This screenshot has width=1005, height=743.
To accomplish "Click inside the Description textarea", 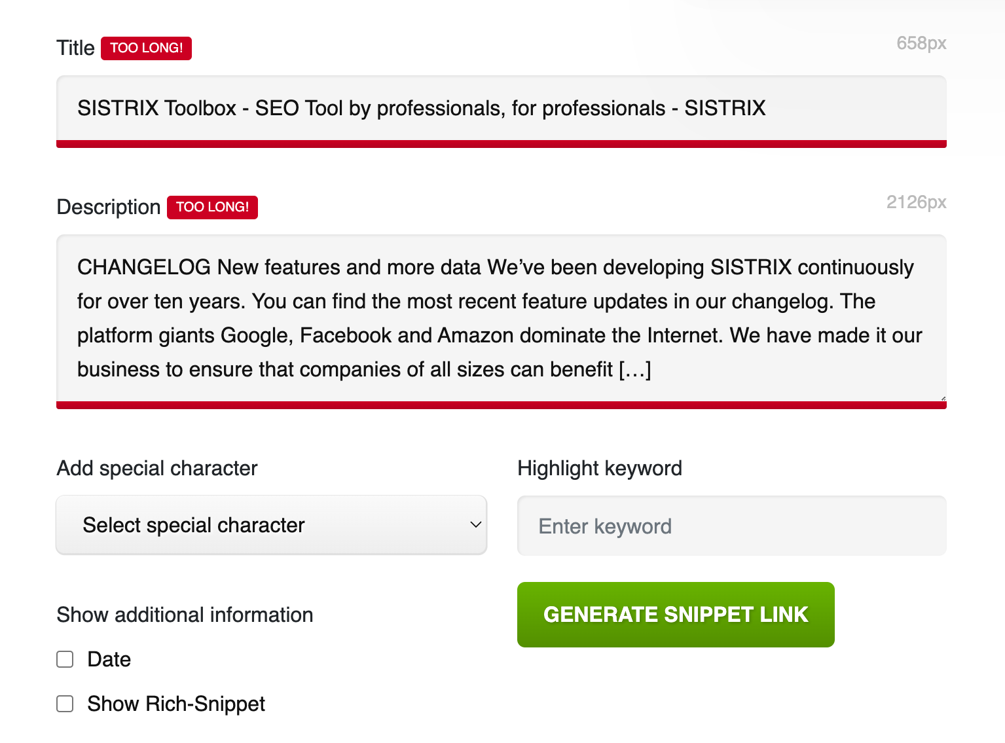I will coord(501,321).
